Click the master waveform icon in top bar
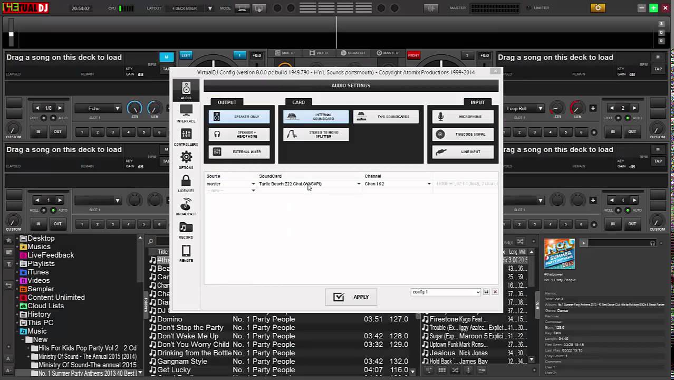 click(431, 8)
